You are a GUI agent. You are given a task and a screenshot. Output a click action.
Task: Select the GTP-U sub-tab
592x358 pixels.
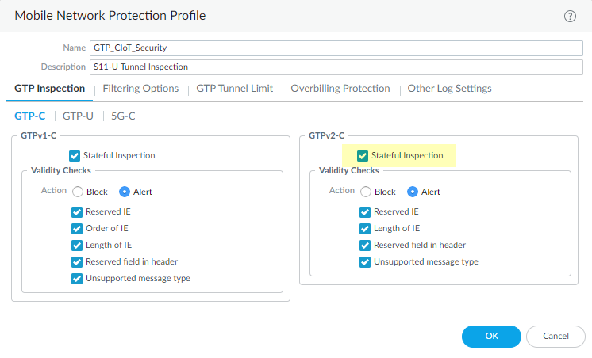coord(78,116)
